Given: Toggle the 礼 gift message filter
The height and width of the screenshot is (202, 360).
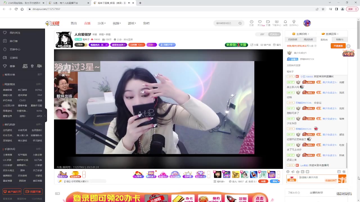Looking at the screenshot, I should point(307,172).
